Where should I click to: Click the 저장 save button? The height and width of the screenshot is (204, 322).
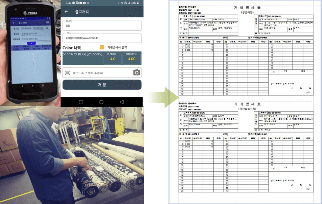102,85
